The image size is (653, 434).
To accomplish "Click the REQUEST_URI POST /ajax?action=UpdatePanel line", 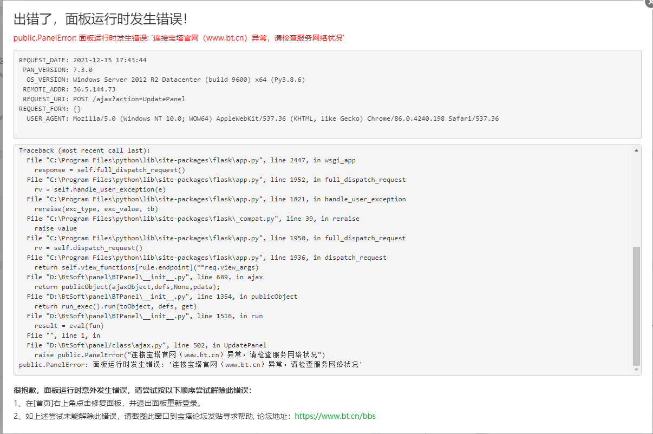I will pyautogui.click(x=104, y=99).
